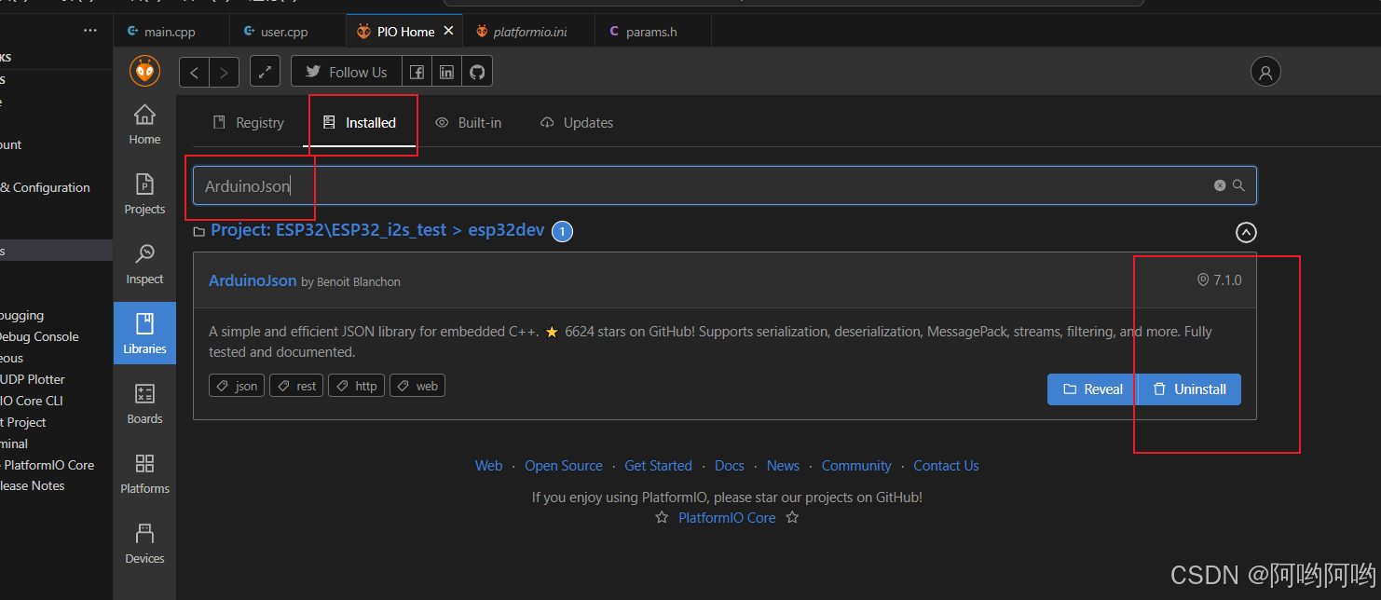
Task: Click the three-dots more actions menu
Action: pos(90,31)
